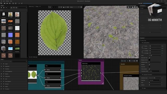
Task: Select the Properties tab
Action: (x=142, y=38)
